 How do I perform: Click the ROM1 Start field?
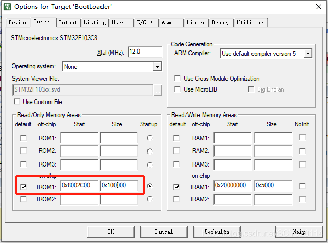79,137
